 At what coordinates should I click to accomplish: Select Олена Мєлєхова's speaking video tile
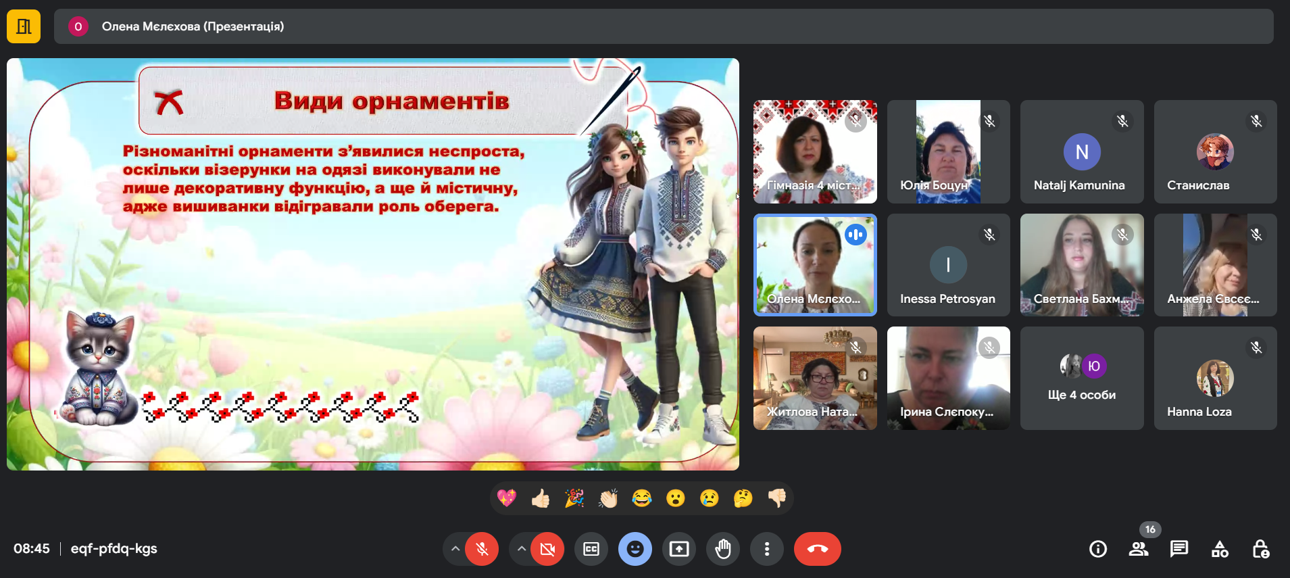(x=815, y=265)
